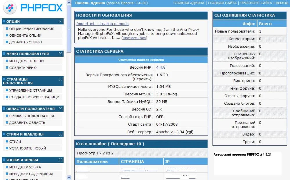Viewport: 290px width, 180px height.
Task: Click Создано блогов statistic row
Action: point(250,103)
